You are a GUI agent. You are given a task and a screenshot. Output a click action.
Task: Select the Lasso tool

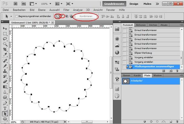[5, 39]
